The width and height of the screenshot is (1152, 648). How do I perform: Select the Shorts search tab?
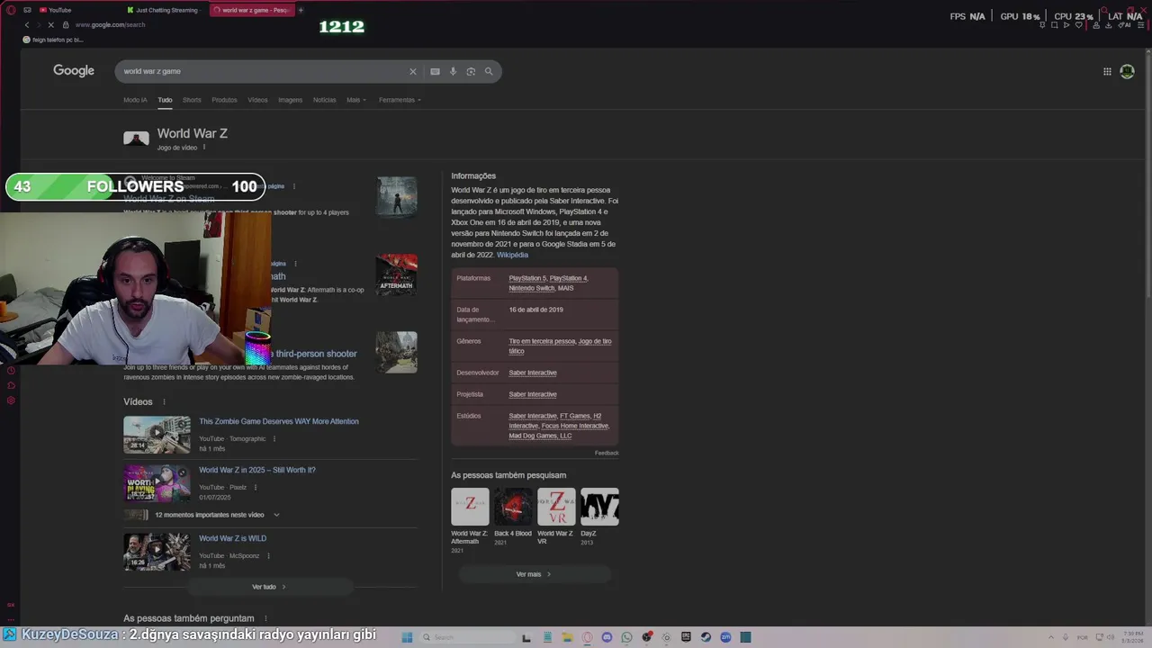192,100
